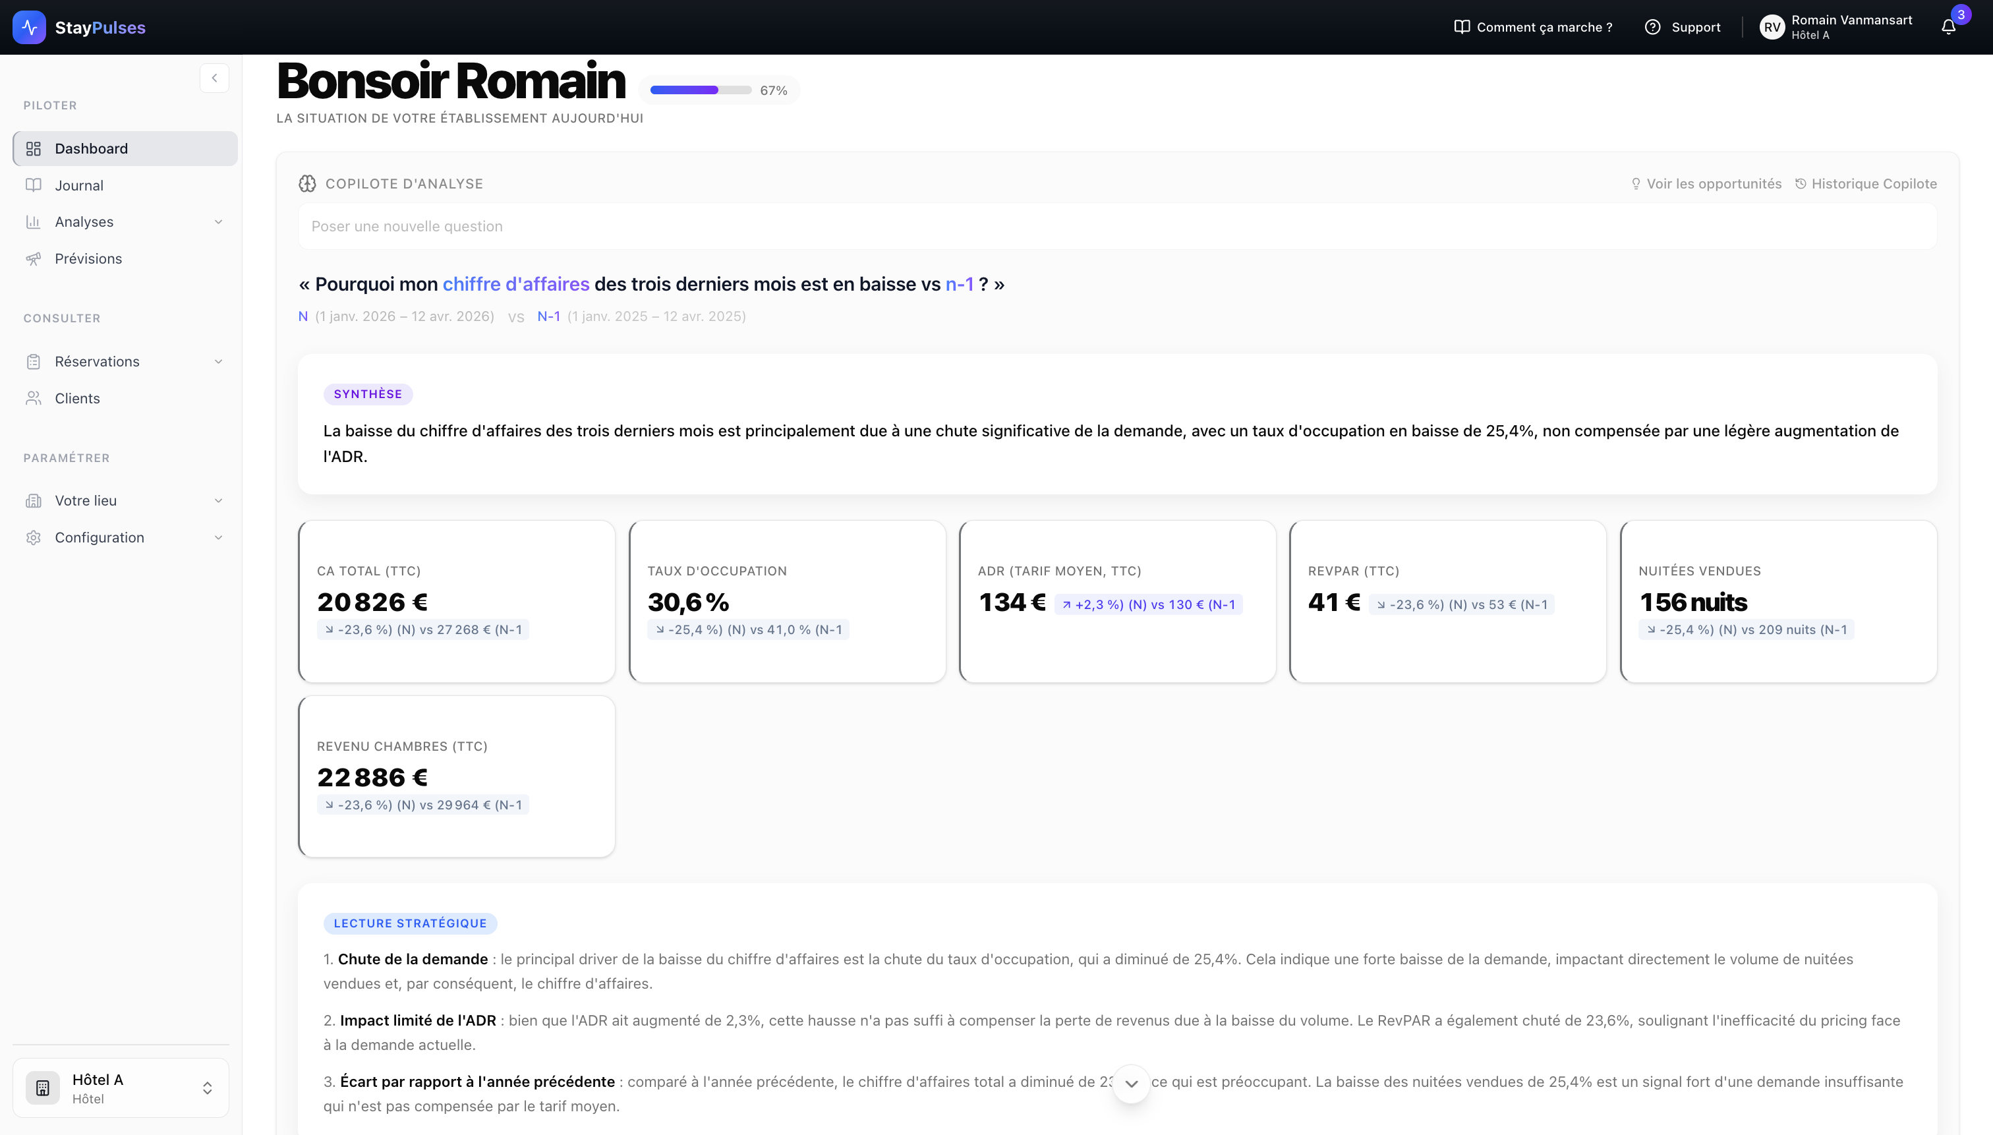Open the Support menu
Viewport: 1993px width, 1135px height.
pyautogui.click(x=1682, y=26)
